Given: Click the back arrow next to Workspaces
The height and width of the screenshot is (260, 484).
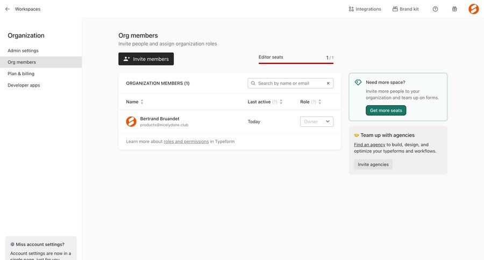Looking at the screenshot, I should point(8,9).
